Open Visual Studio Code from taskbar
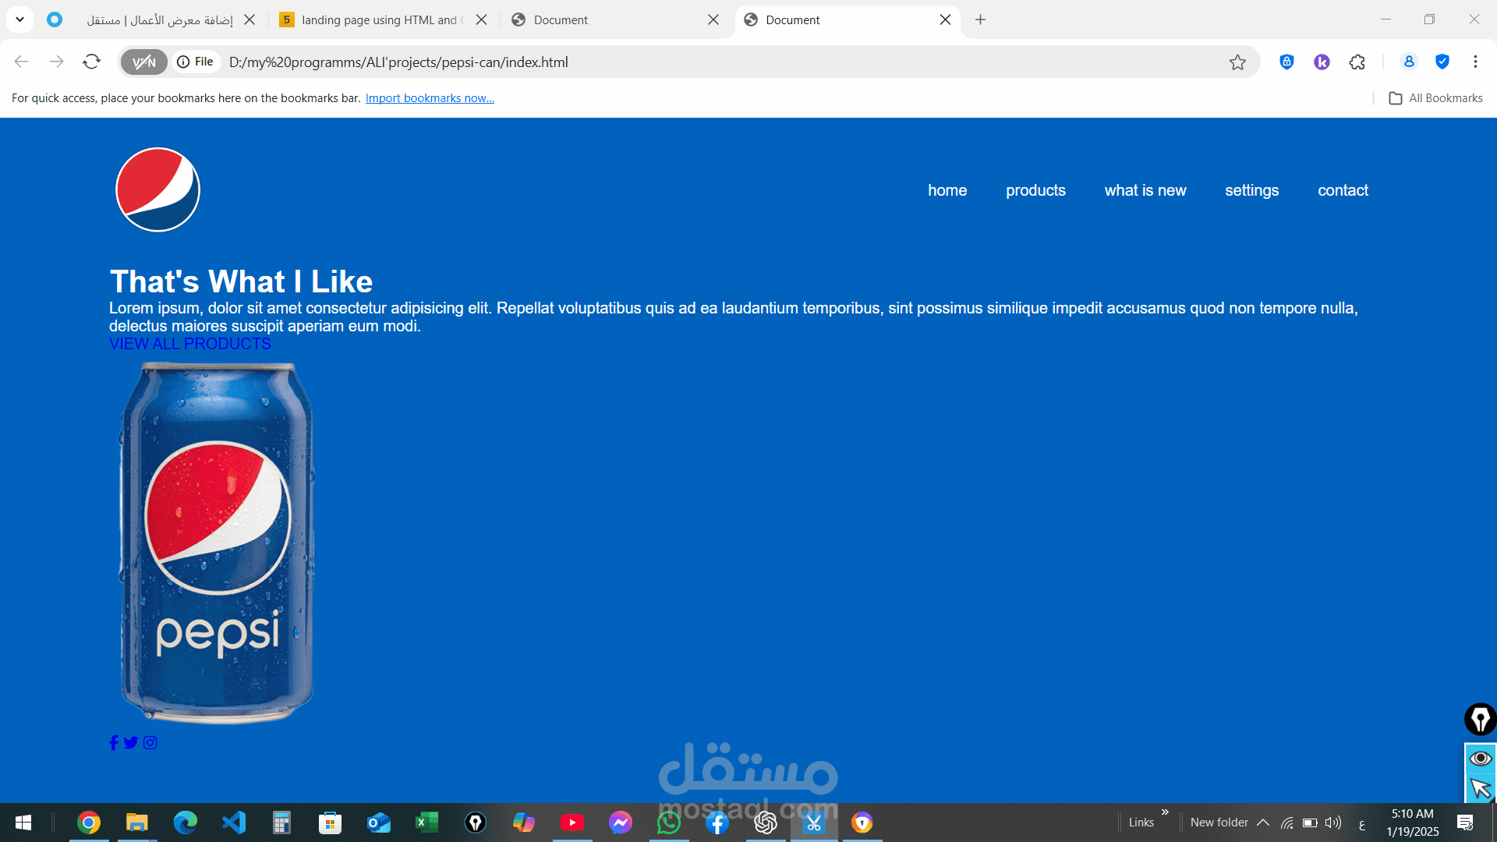The height and width of the screenshot is (842, 1497). [x=234, y=823]
